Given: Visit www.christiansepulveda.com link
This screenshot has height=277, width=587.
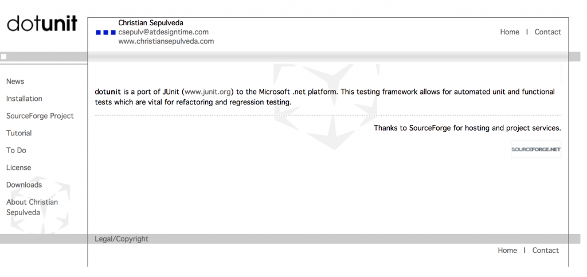Looking at the screenshot, I should (x=166, y=41).
